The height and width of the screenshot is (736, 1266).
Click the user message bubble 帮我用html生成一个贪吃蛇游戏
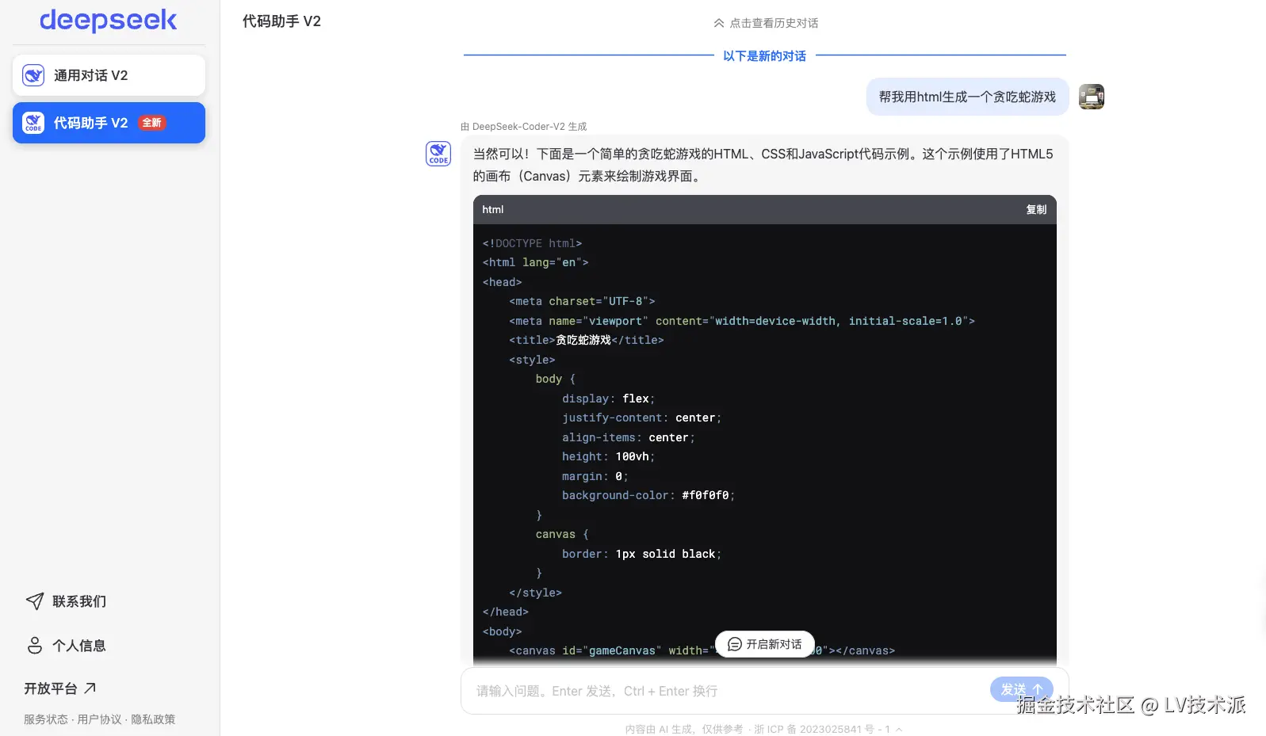967,97
